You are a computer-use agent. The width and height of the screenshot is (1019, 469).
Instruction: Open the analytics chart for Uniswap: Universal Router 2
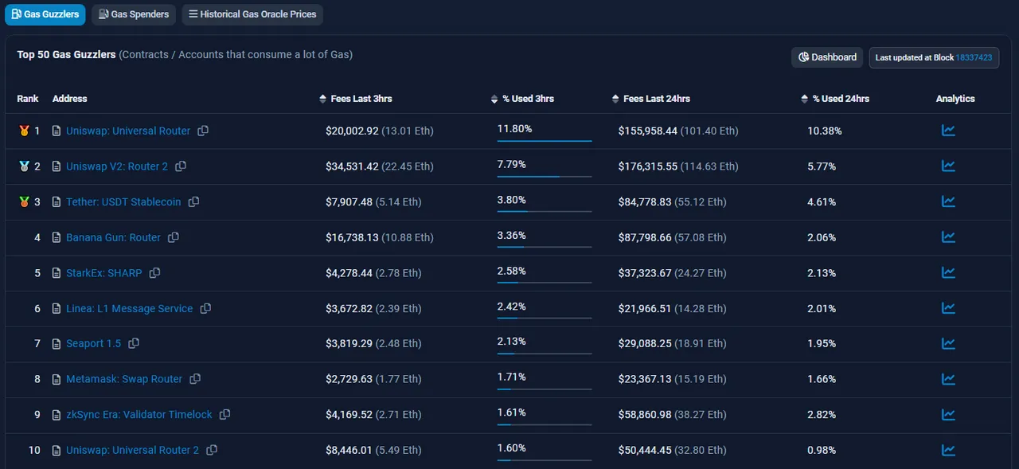948,450
